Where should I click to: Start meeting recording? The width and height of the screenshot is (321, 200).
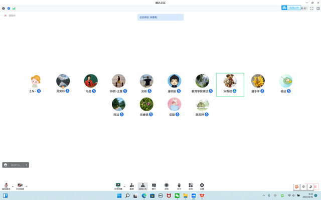click(167, 185)
